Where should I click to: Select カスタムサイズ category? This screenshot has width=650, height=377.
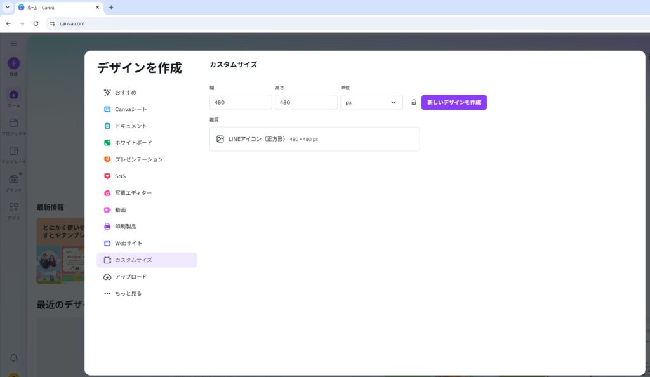tap(147, 260)
